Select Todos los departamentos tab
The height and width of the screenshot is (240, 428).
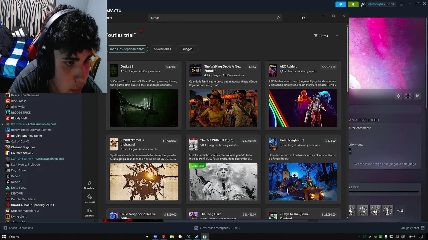[127, 49]
